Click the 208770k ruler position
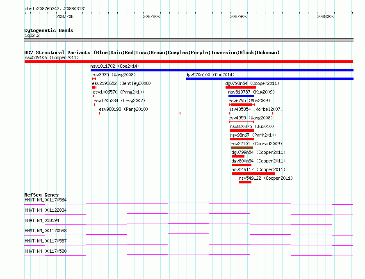365x279 pixels. point(65,16)
